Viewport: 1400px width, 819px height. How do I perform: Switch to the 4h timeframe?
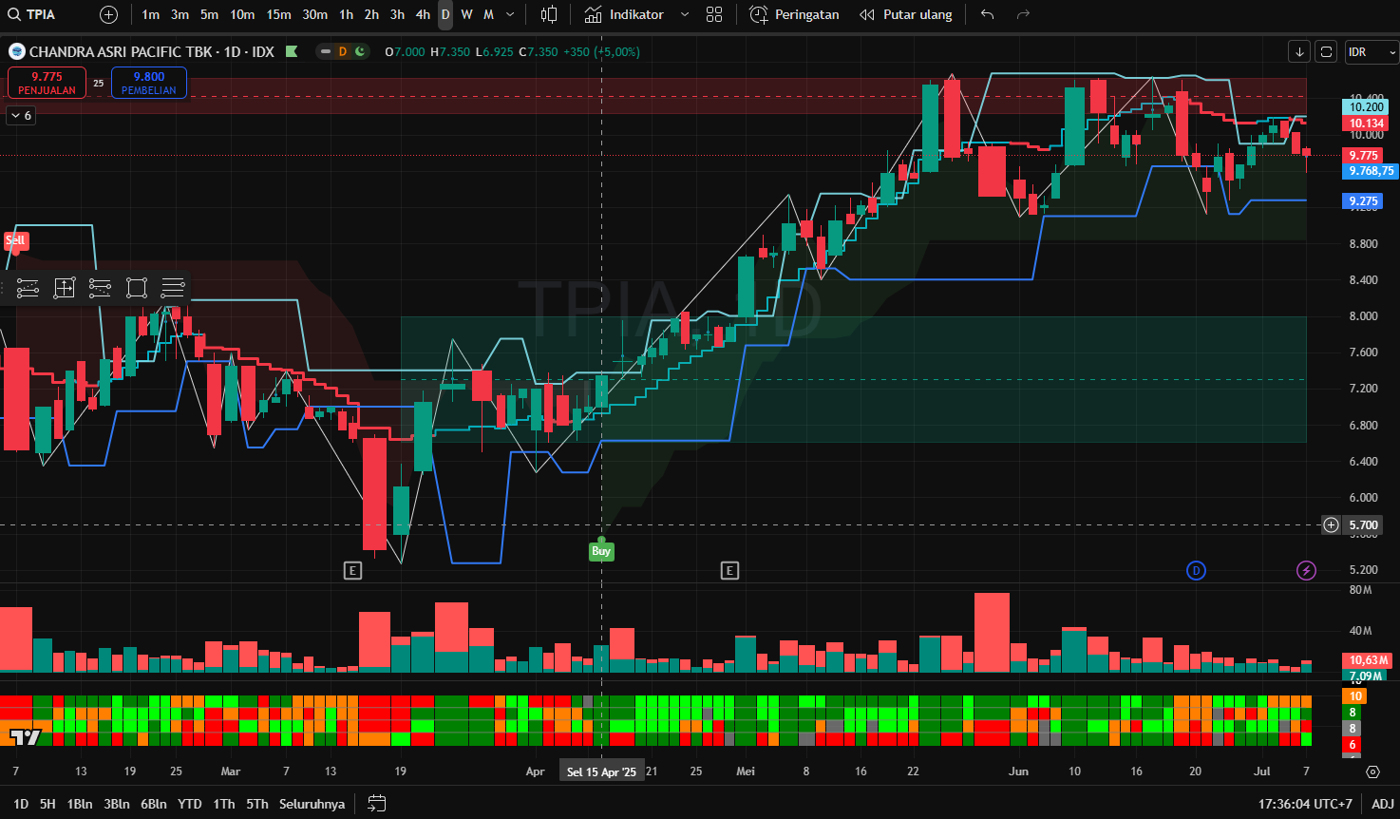click(x=423, y=14)
